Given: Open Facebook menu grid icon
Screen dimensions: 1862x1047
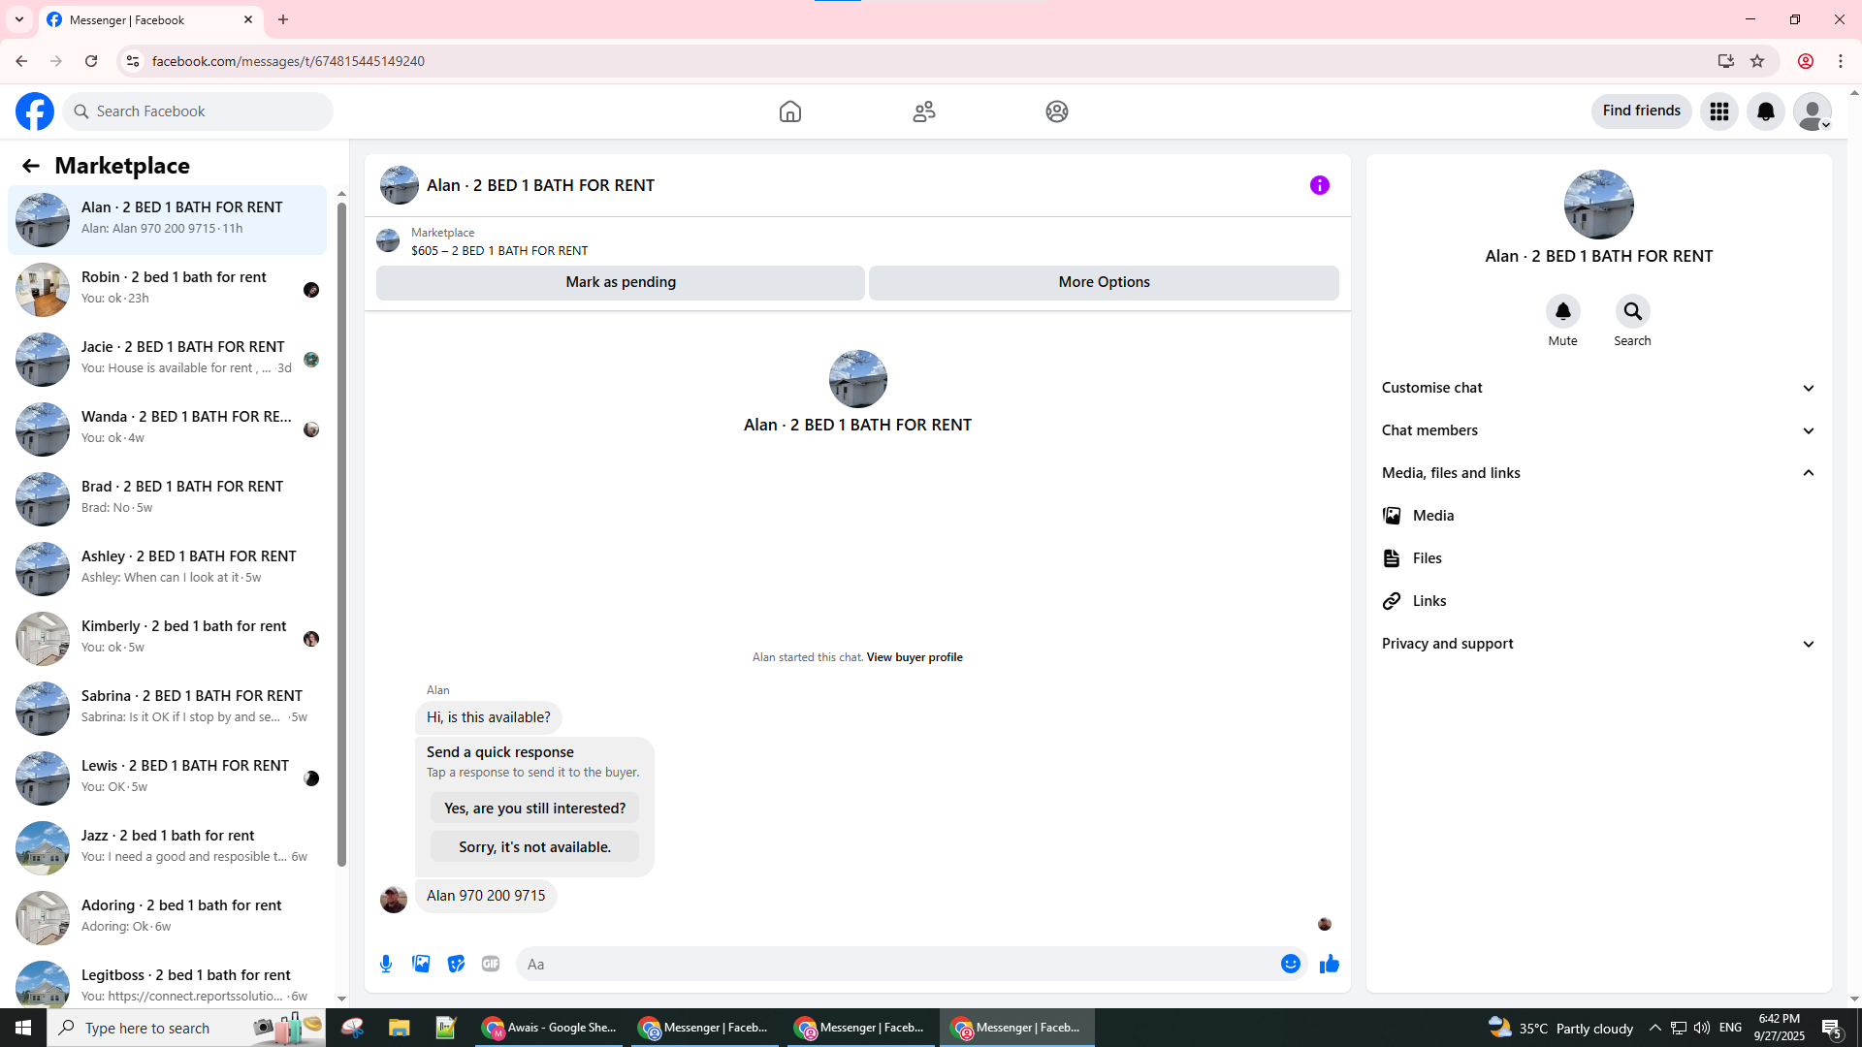Looking at the screenshot, I should point(1718,111).
